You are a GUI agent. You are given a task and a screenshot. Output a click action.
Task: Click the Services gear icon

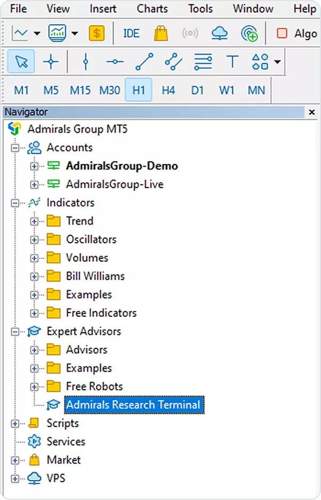(34, 442)
